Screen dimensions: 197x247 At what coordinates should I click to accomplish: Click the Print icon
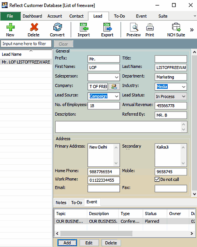(150, 30)
